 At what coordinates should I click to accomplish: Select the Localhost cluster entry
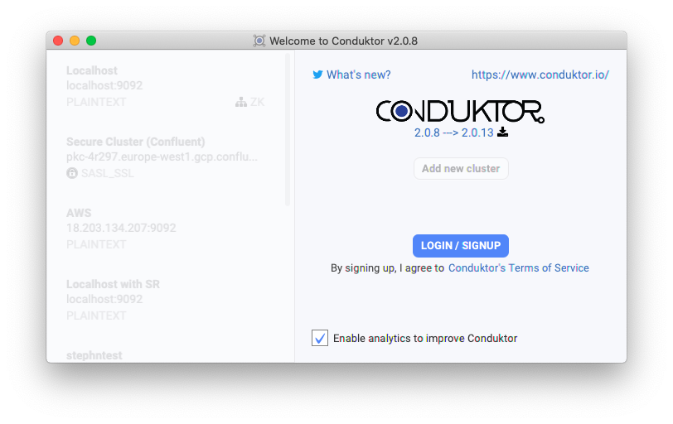coord(165,86)
